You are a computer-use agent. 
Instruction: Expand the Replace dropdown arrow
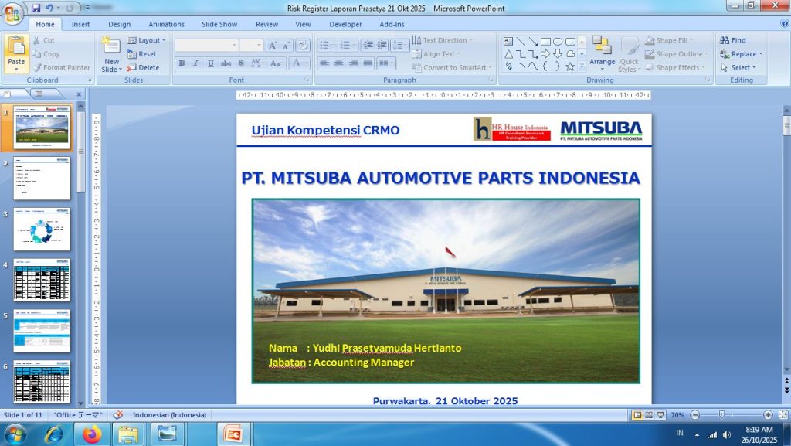coord(761,54)
